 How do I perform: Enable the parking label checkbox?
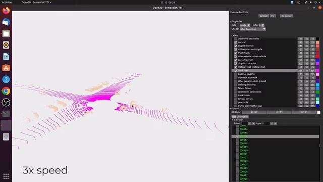coord(236,74)
